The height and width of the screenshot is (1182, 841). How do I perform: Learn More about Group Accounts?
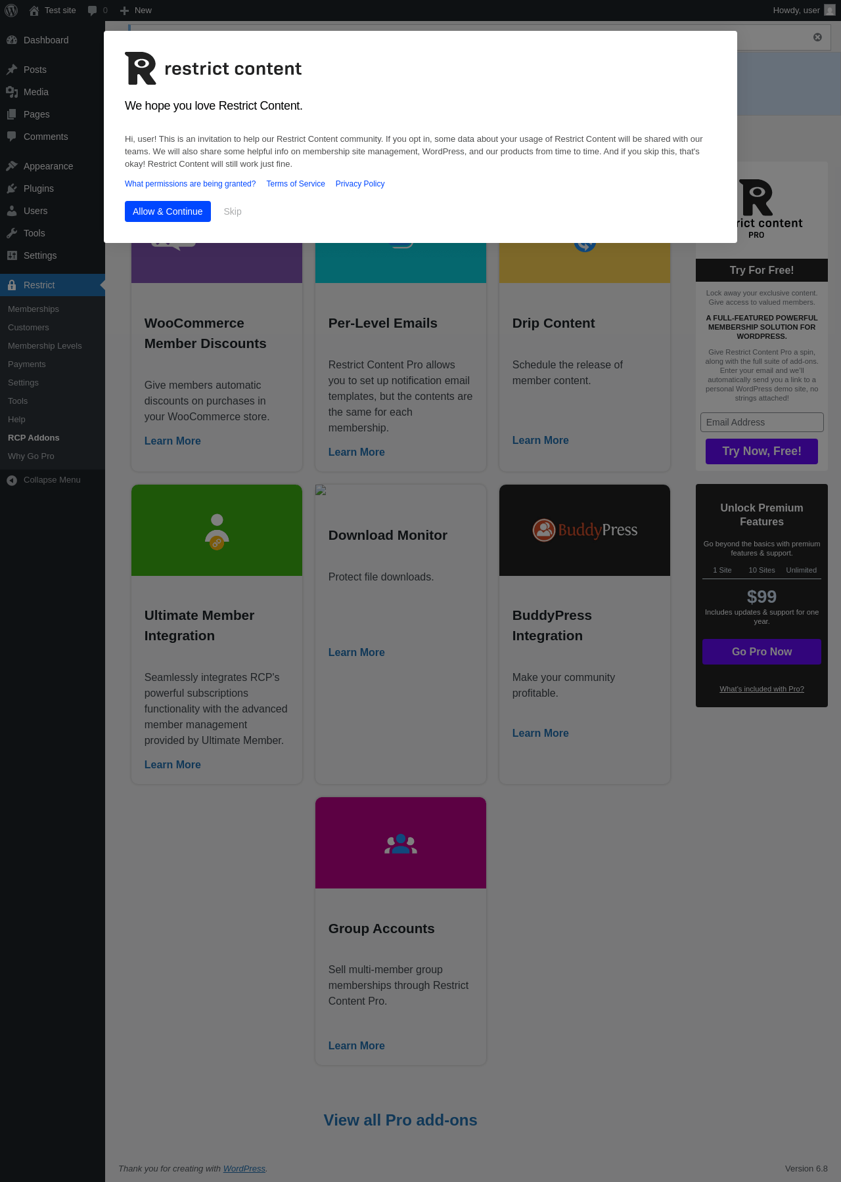point(357,1046)
